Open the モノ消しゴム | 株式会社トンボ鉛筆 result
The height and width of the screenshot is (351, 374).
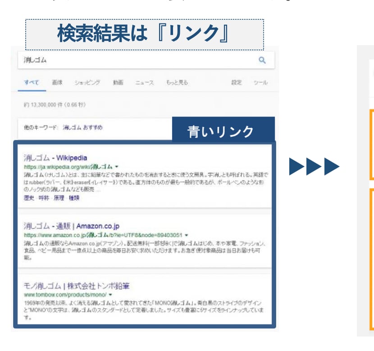point(77,286)
